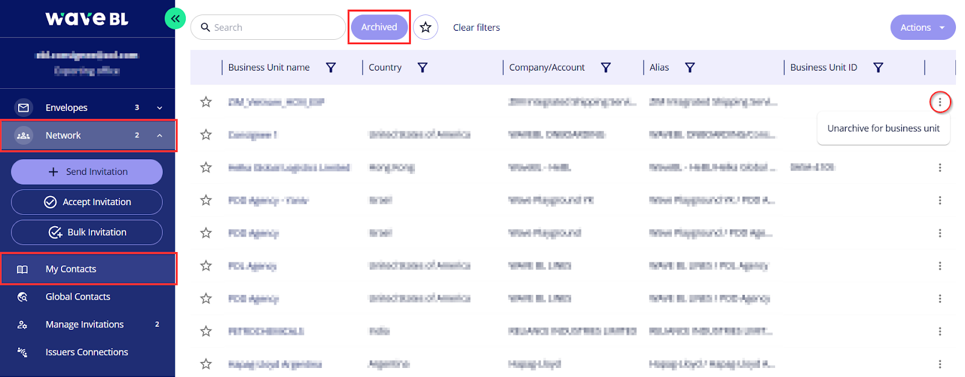Open the Actions dropdown
The image size is (965, 377).
(923, 27)
